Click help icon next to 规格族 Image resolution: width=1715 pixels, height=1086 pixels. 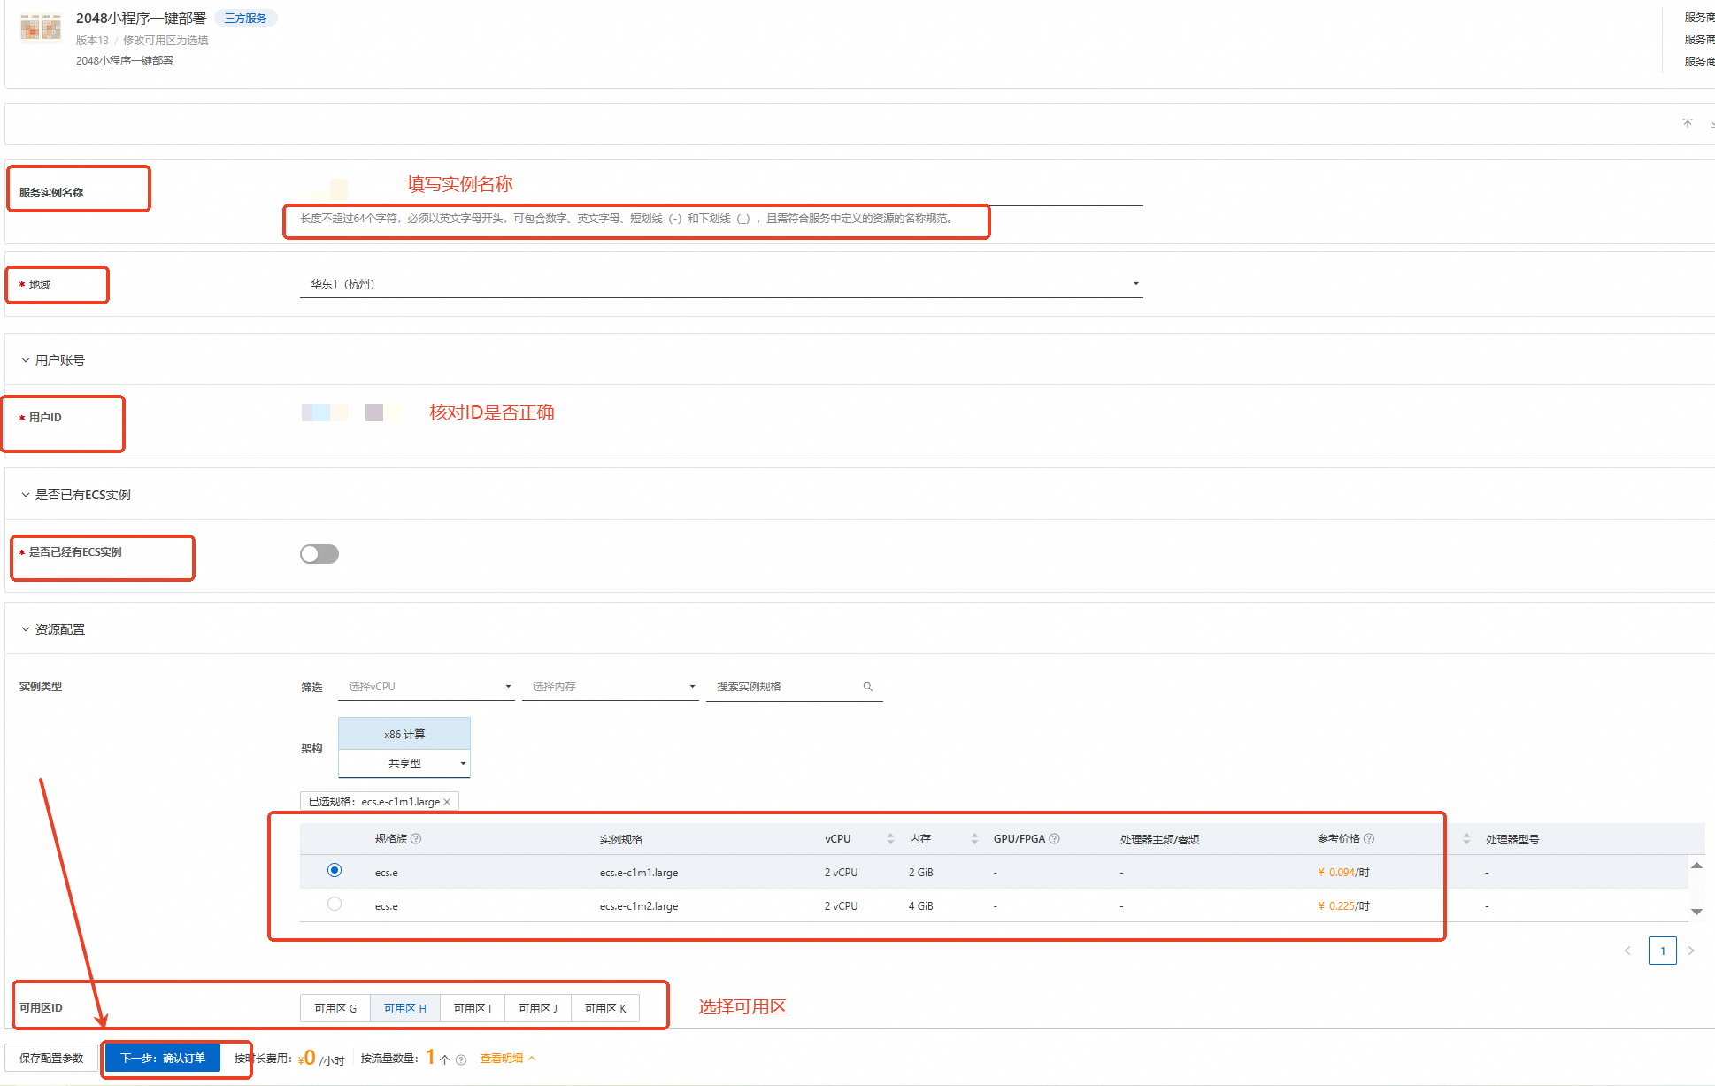[416, 838]
